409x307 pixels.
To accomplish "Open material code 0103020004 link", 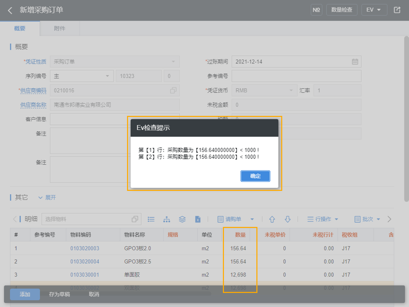I will pyautogui.click(x=85, y=262).
